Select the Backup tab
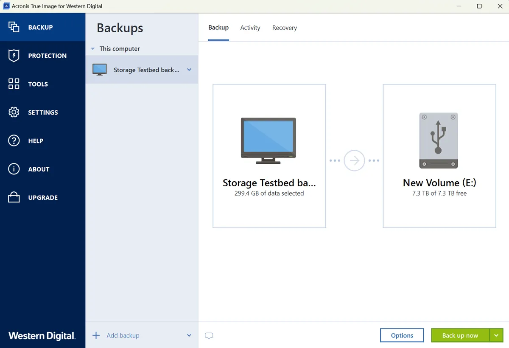 [x=218, y=28]
